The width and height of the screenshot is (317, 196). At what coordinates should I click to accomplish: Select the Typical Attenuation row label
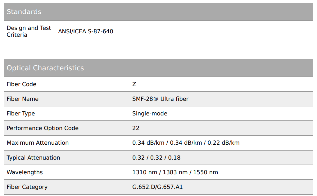pyautogui.click(x=33, y=158)
